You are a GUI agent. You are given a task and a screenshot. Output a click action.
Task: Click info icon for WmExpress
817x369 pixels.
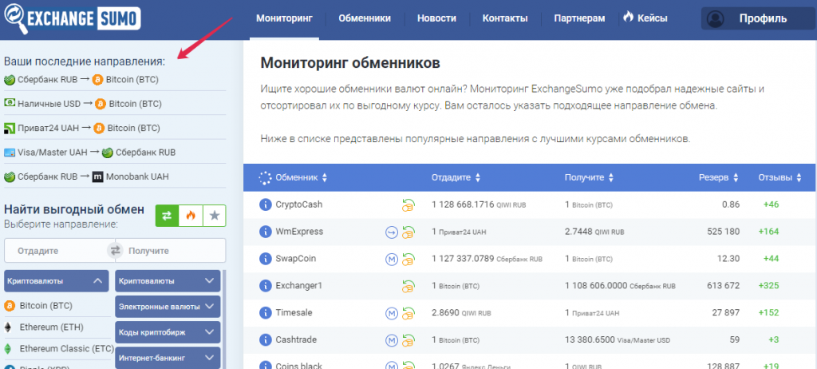pos(266,232)
